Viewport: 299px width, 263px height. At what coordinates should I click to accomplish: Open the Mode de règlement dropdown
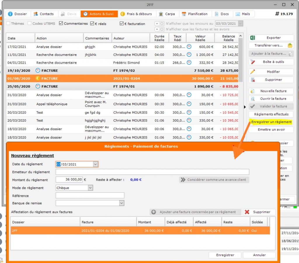90,188
